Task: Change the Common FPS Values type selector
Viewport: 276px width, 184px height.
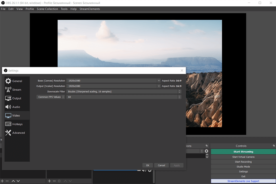Action: 51,97
